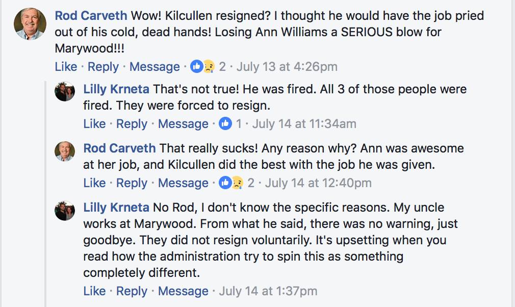Open Rod Carveth's small avatar in the reply thread
Viewport: 515px width, 307px height.
click(x=64, y=151)
